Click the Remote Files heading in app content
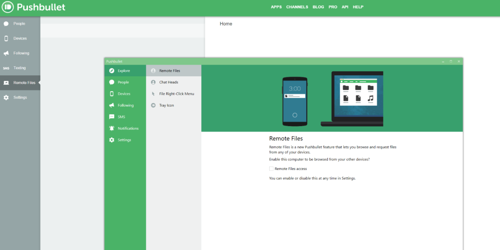The width and height of the screenshot is (500, 250). [x=286, y=138]
